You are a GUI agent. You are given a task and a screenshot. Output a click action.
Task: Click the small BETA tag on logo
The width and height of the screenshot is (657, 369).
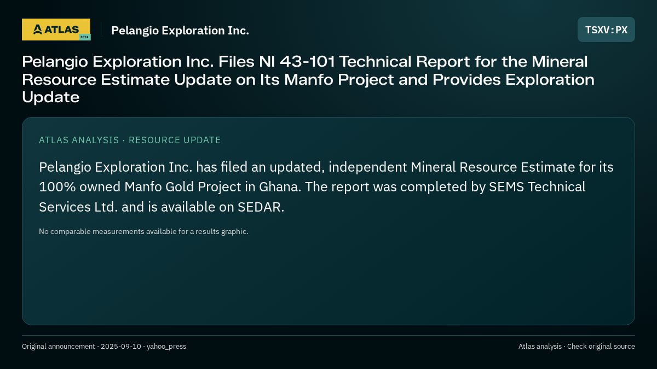coord(84,37)
